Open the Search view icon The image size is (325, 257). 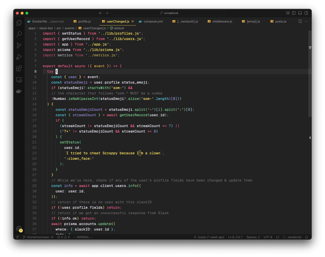(x=19, y=34)
